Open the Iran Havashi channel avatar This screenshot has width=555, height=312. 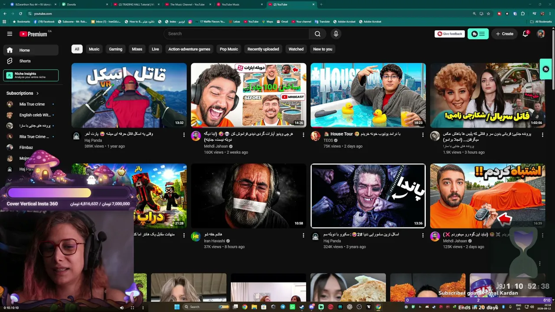click(x=196, y=237)
